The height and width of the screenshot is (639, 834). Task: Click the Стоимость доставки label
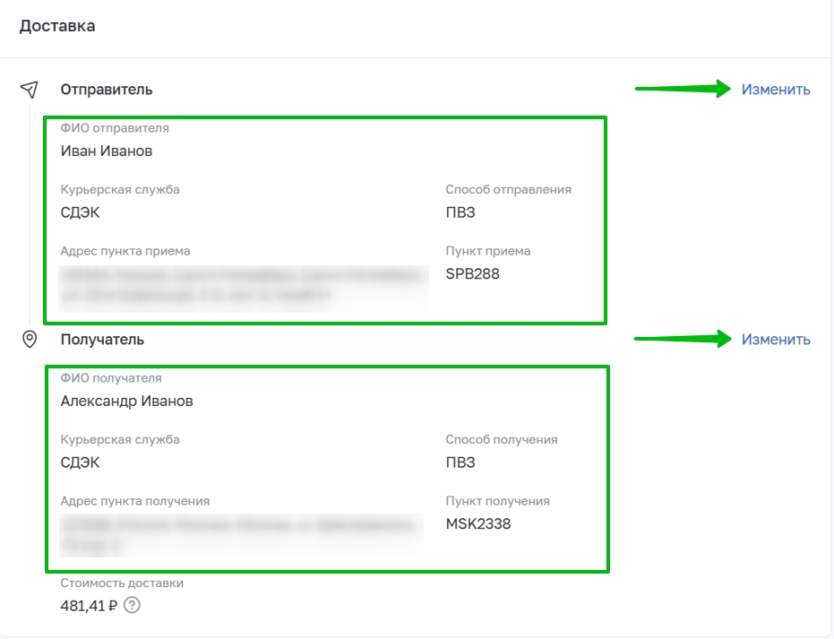click(x=122, y=583)
